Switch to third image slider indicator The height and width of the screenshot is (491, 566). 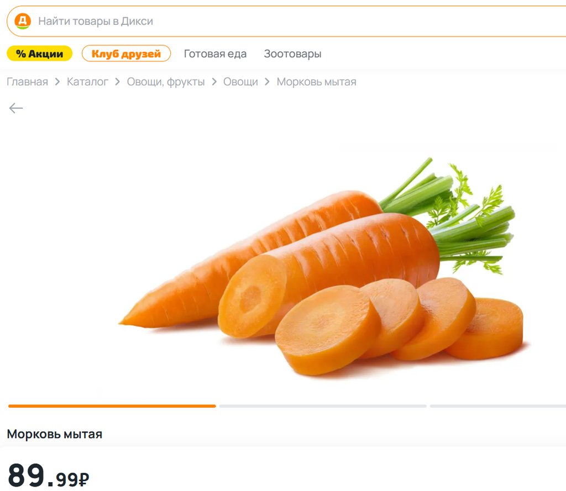[498, 406]
